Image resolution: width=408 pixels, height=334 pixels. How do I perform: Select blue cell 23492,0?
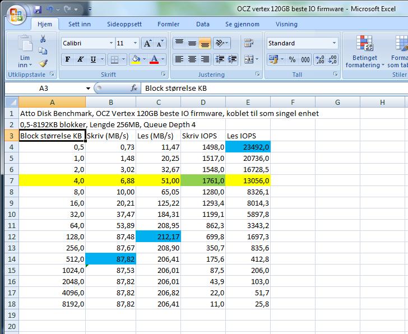pos(248,147)
